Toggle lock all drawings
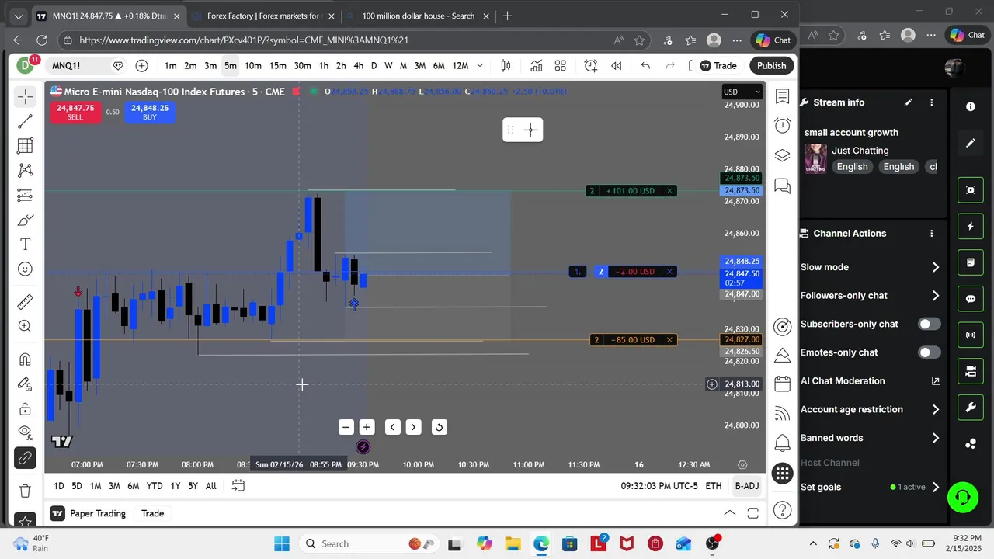 [25, 409]
